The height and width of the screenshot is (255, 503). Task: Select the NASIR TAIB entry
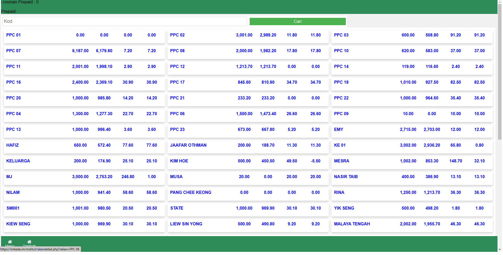click(x=346, y=177)
